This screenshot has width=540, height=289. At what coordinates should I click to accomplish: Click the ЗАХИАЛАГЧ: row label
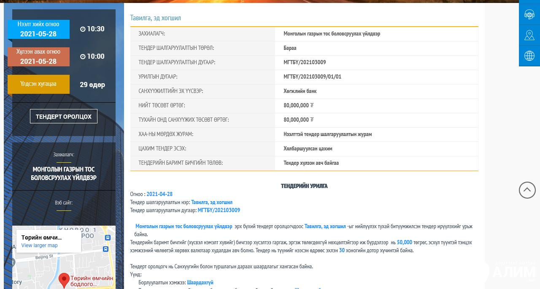coord(152,34)
